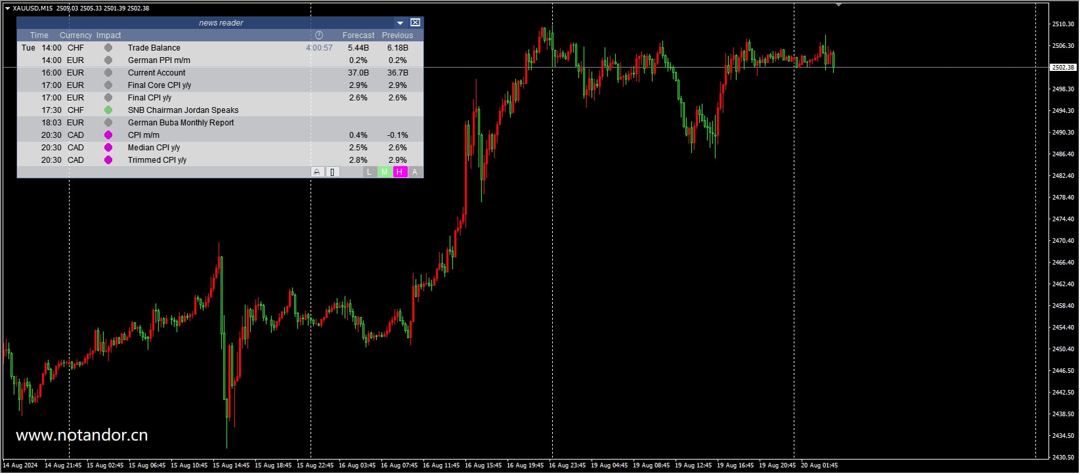1080x474 pixels.
Task: Toggle the 'A' all-impact filter
Action: (414, 172)
